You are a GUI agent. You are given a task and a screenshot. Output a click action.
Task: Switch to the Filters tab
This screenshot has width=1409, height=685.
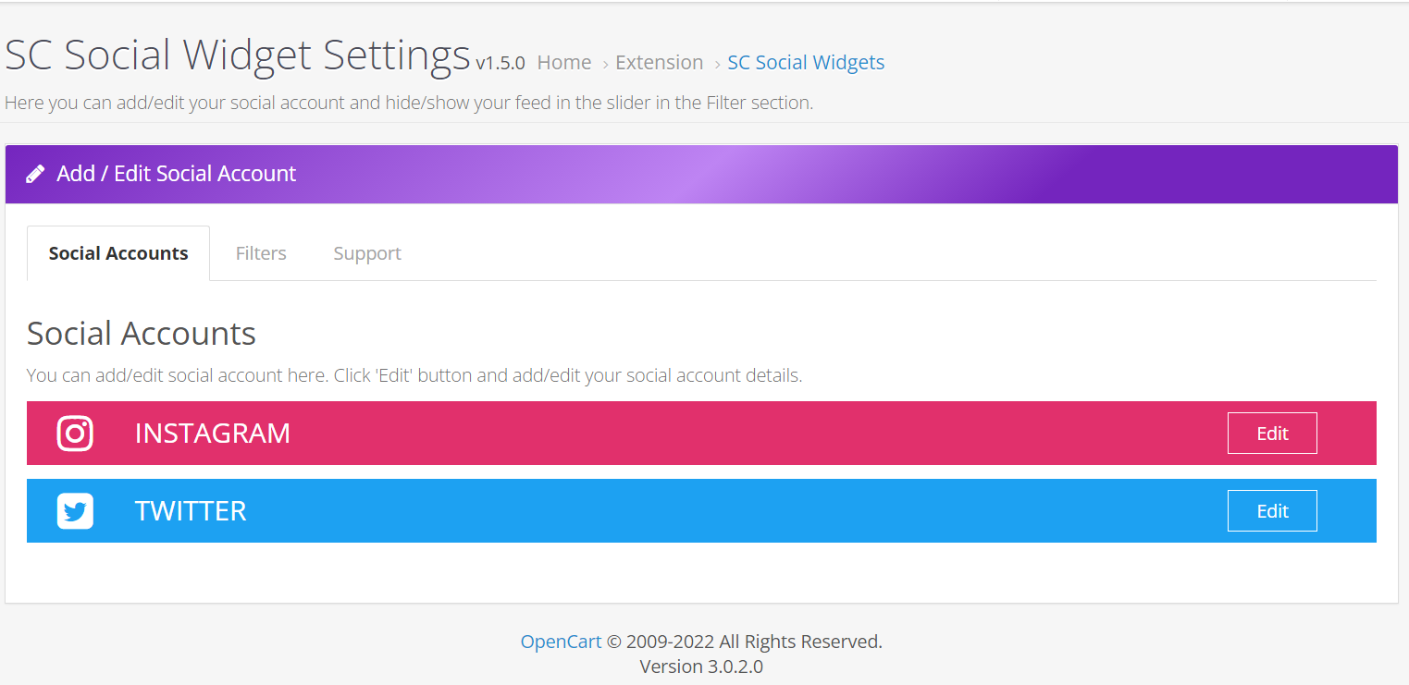click(261, 253)
